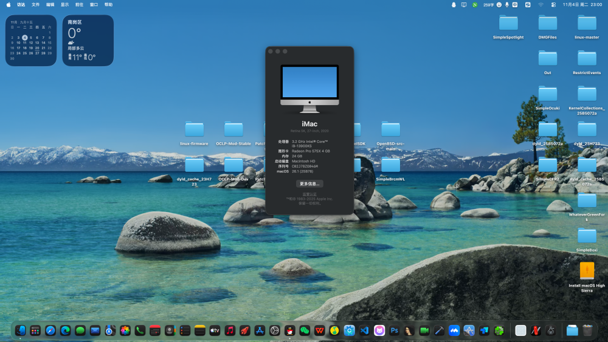Image resolution: width=608 pixels, height=342 pixels.
Task: Select the dyld_cache_23H723 folder
Action: coord(195,171)
